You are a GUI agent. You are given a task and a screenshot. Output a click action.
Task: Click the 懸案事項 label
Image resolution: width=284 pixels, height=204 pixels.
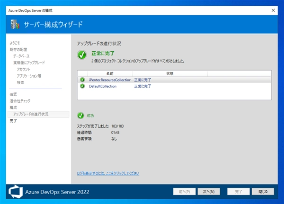tap(85, 139)
